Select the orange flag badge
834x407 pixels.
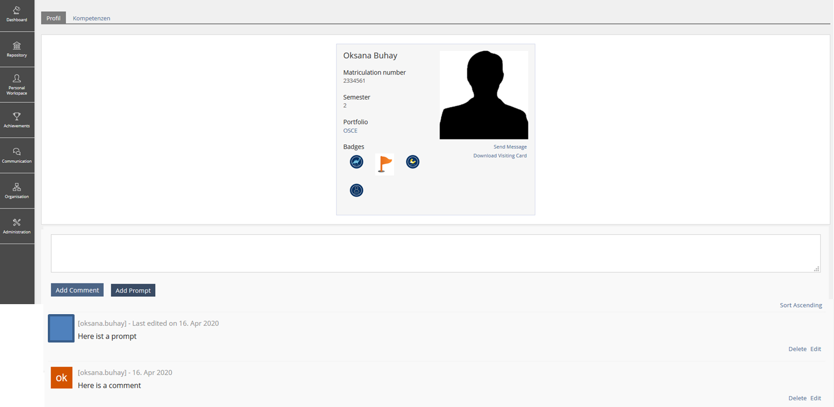(x=384, y=165)
